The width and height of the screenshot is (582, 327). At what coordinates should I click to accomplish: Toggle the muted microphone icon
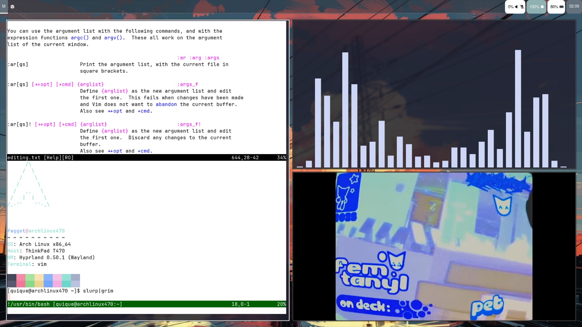coord(522,7)
